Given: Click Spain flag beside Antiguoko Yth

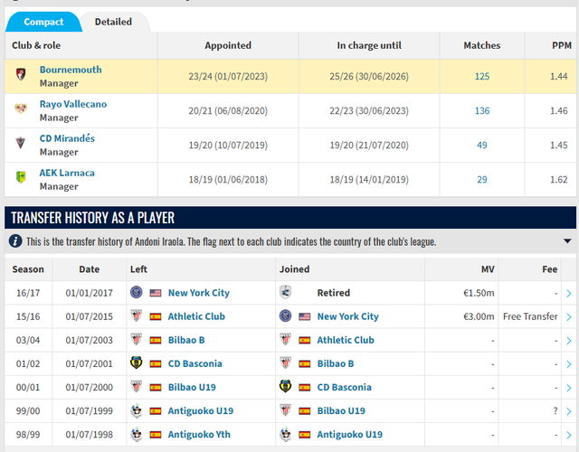Looking at the screenshot, I should [x=156, y=435].
